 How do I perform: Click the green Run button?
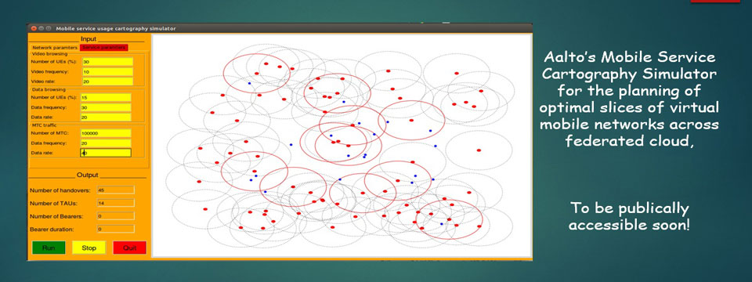pos(49,248)
